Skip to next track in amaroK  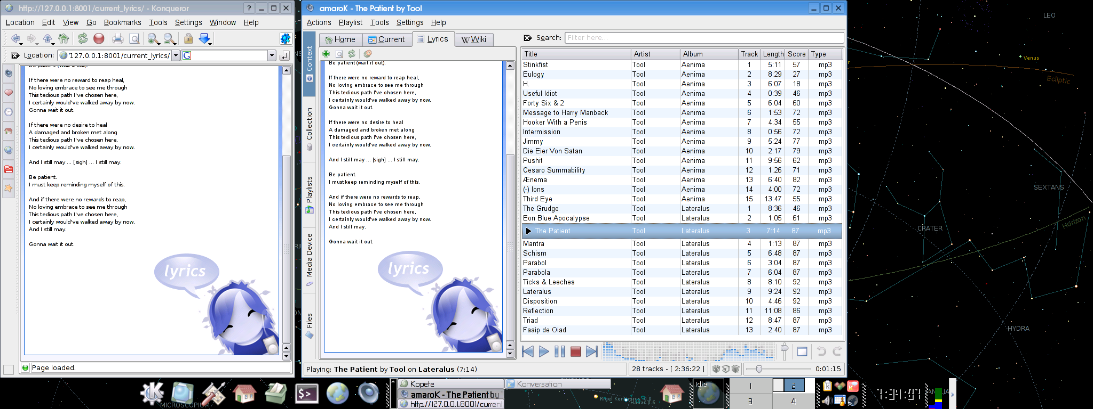click(591, 351)
